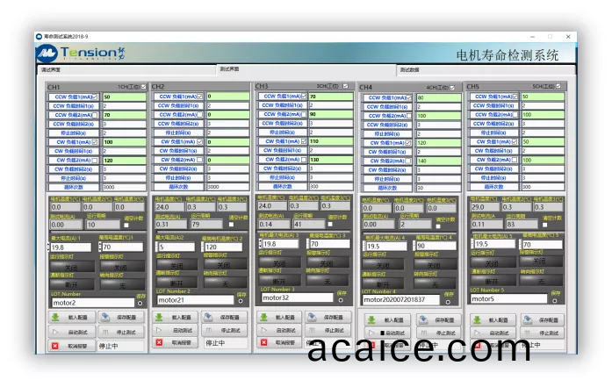Image resolution: width=612 pixels, height=387 pixels.
Task: Enable CH1 CW 负载2(mA) checkbox
Action: (95, 161)
